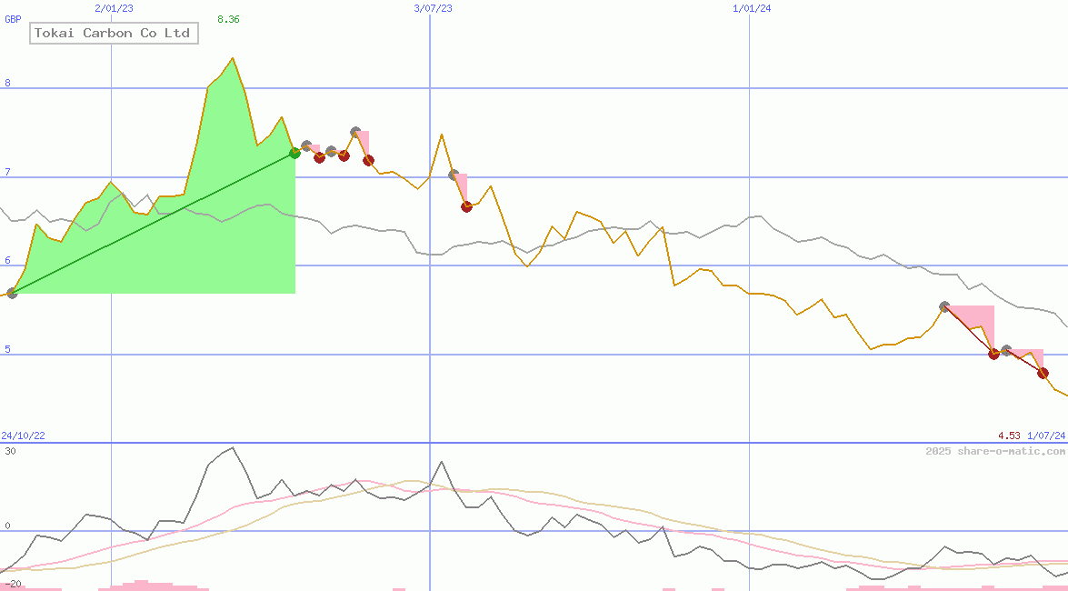Click the grey marker starting the long dark-red trend line
Image resolution: width=1068 pixels, height=591 pixels.
pos(944,307)
